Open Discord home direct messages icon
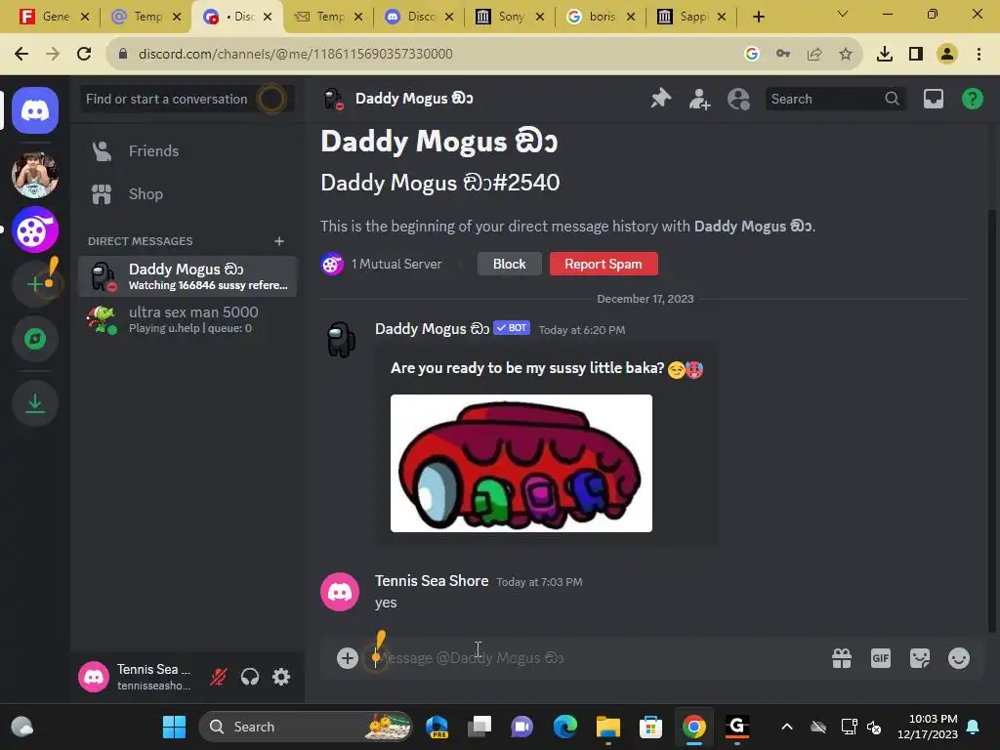 [35, 110]
